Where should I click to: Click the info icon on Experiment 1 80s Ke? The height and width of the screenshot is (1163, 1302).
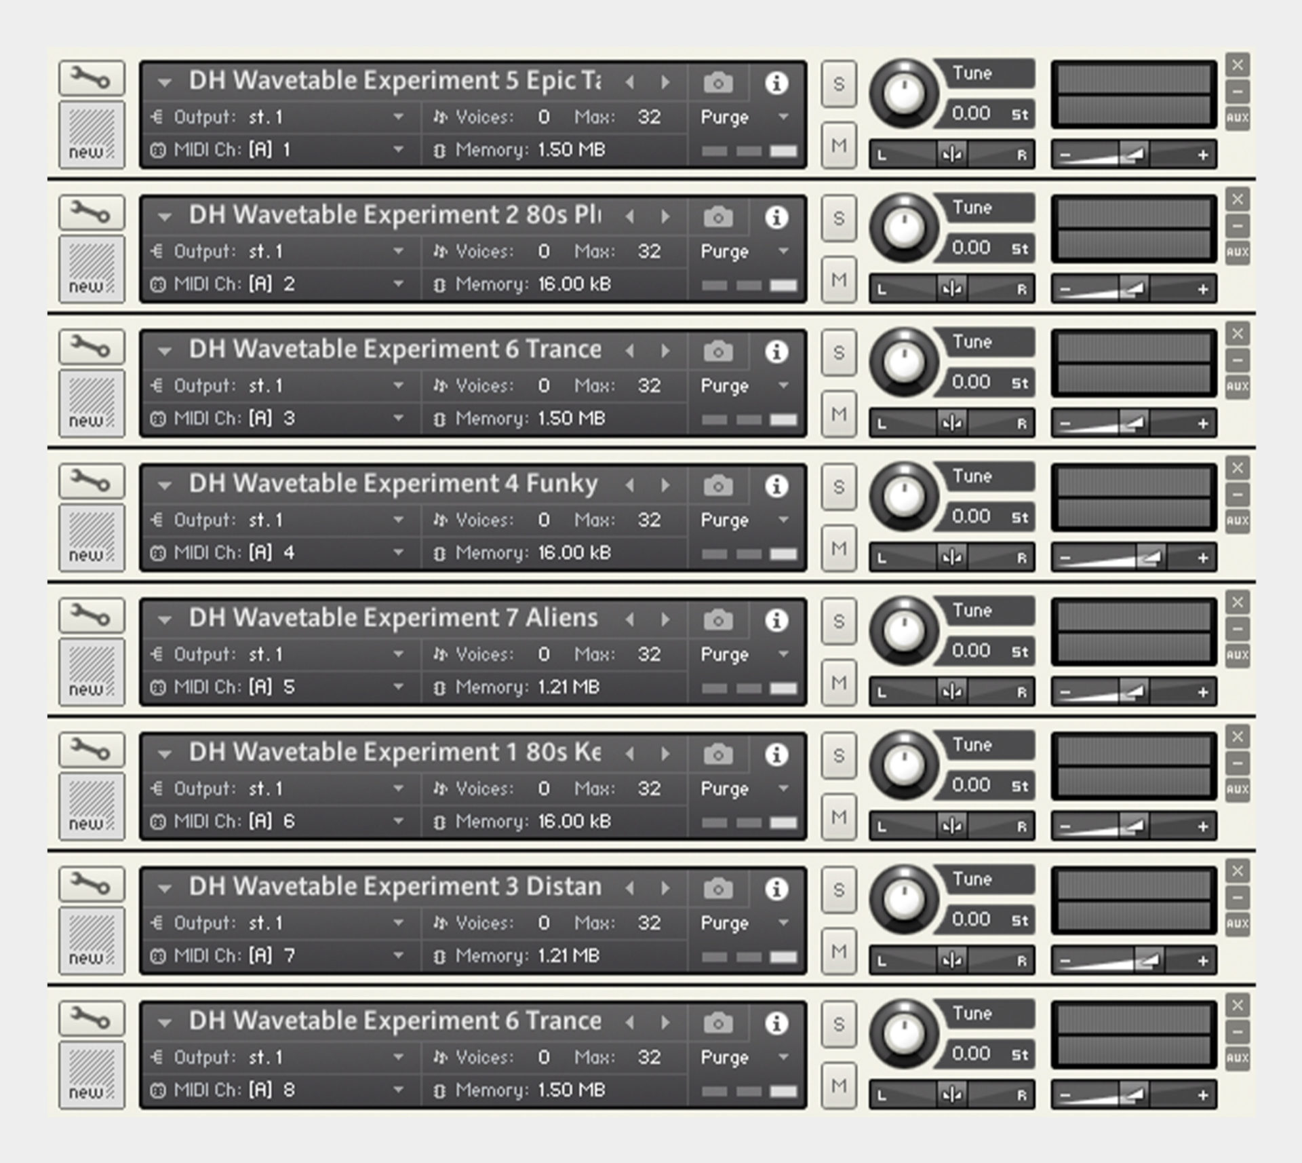pyautogui.click(x=777, y=755)
